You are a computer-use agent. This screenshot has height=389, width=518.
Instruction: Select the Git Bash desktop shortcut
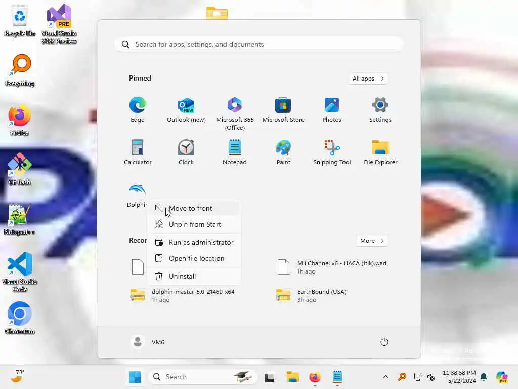point(20,169)
